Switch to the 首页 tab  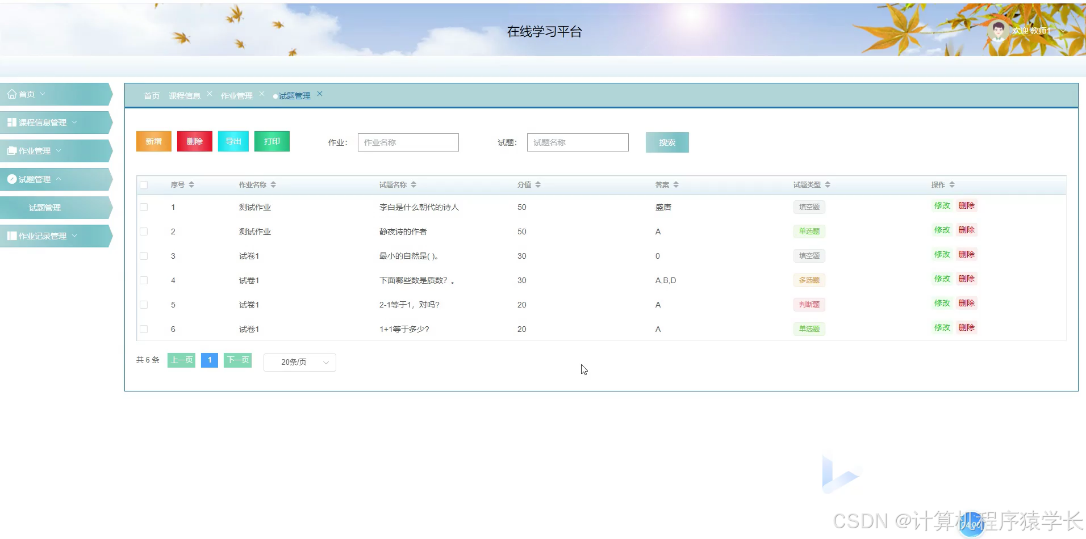coord(152,96)
